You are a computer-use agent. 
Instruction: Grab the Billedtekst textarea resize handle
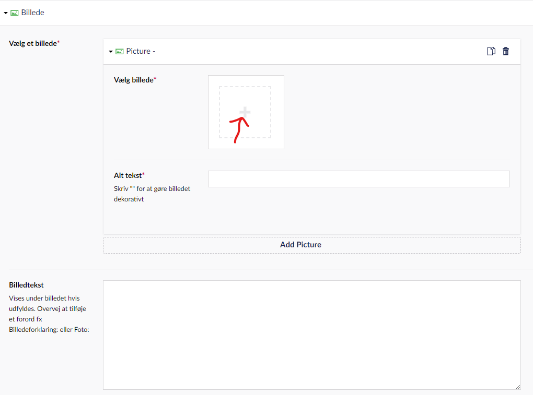tap(518, 387)
